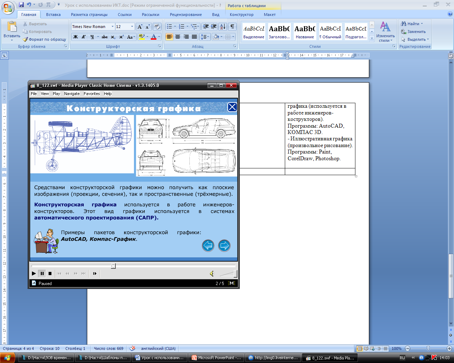Screen dimensions: 454x363
Task: Toggle subscript formatting
Action: click(113, 37)
